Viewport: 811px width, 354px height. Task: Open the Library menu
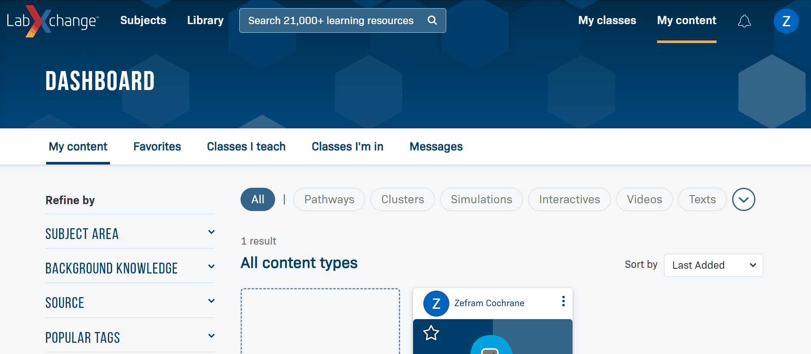pyautogui.click(x=205, y=20)
